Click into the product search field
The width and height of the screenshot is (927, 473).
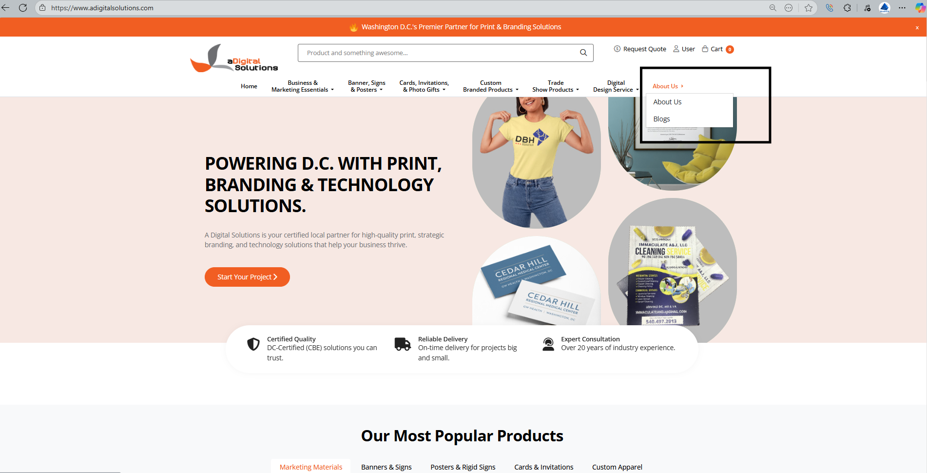[439, 53]
